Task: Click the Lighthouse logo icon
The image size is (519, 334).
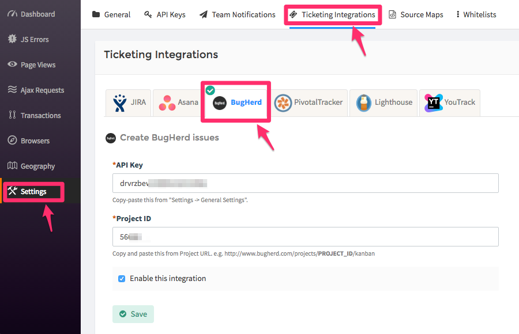Action: (364, 103)
